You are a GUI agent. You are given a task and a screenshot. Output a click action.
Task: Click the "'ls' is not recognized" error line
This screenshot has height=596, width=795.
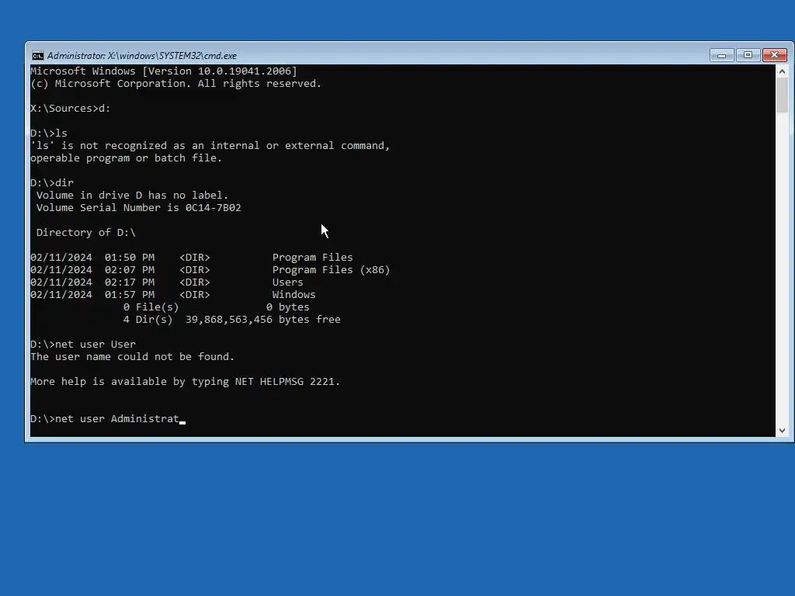coord(210,146)
